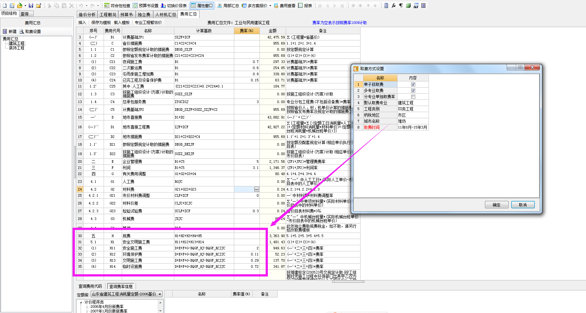Select 建筑工程 tree node
Viewport: 586px width, 313px height.
pos(17,43)
